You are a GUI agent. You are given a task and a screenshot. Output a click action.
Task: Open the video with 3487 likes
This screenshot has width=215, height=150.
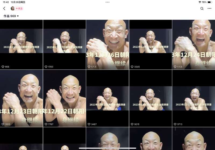tap(107, 98)
